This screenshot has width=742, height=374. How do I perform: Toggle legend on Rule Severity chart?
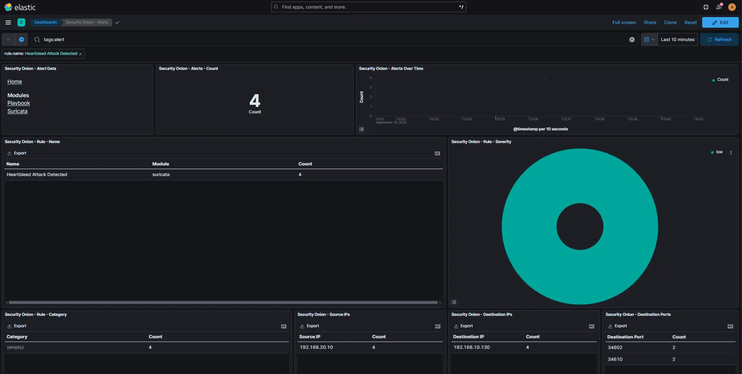[454, 302]
